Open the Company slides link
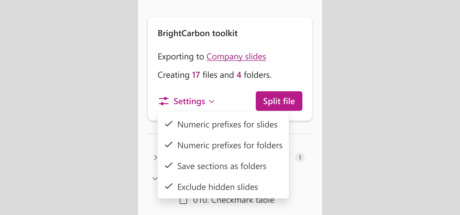 coord(236,57)
